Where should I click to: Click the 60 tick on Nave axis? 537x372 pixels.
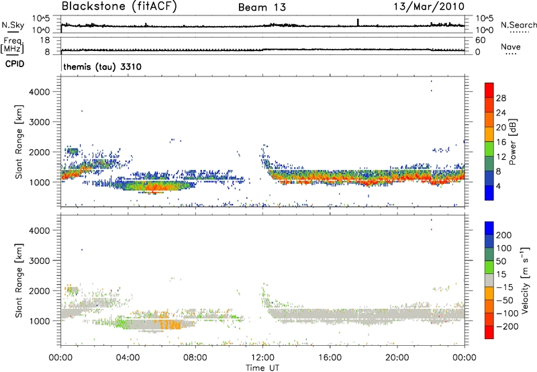coord(480,40)
